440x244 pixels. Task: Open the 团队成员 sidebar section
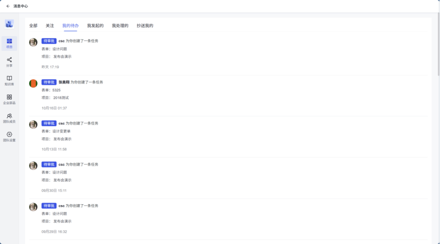pos(9,118)
